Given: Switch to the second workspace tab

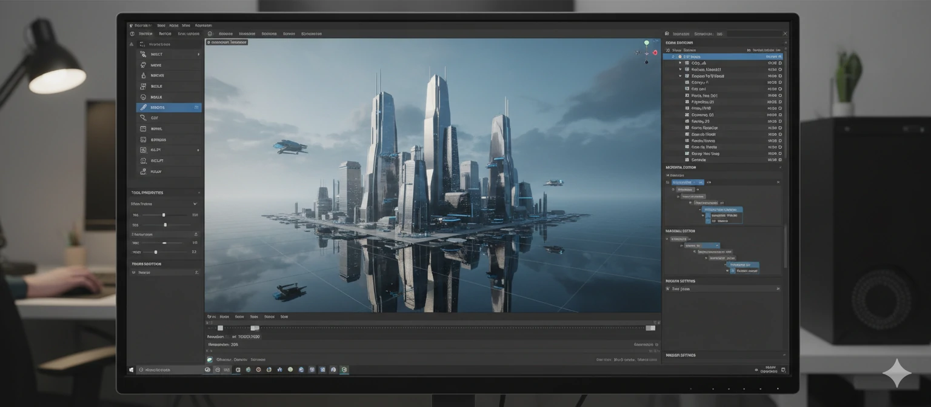Looking at the screenshot, I should coord(165,33).
